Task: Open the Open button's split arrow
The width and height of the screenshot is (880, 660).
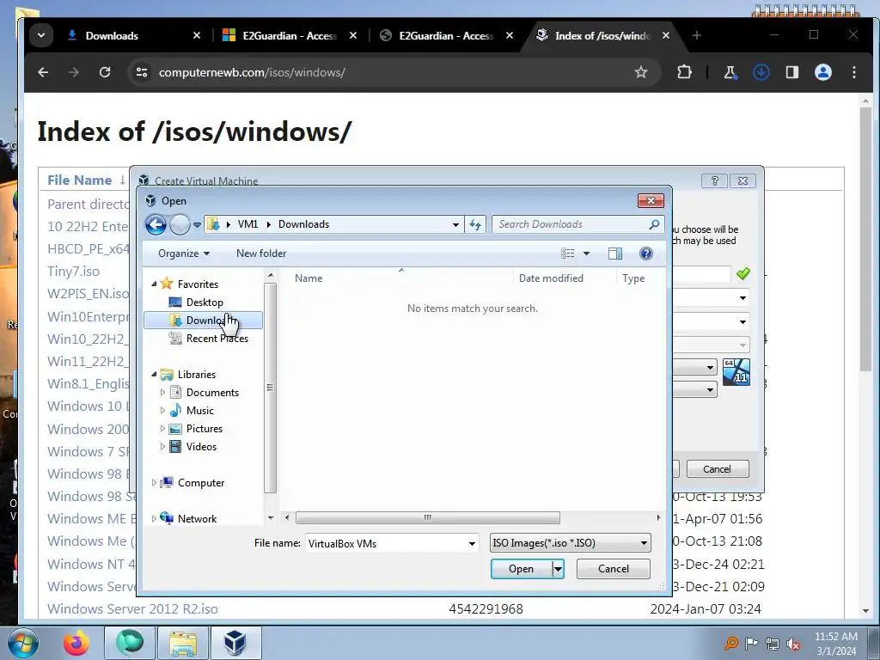Action: (559, 569)
